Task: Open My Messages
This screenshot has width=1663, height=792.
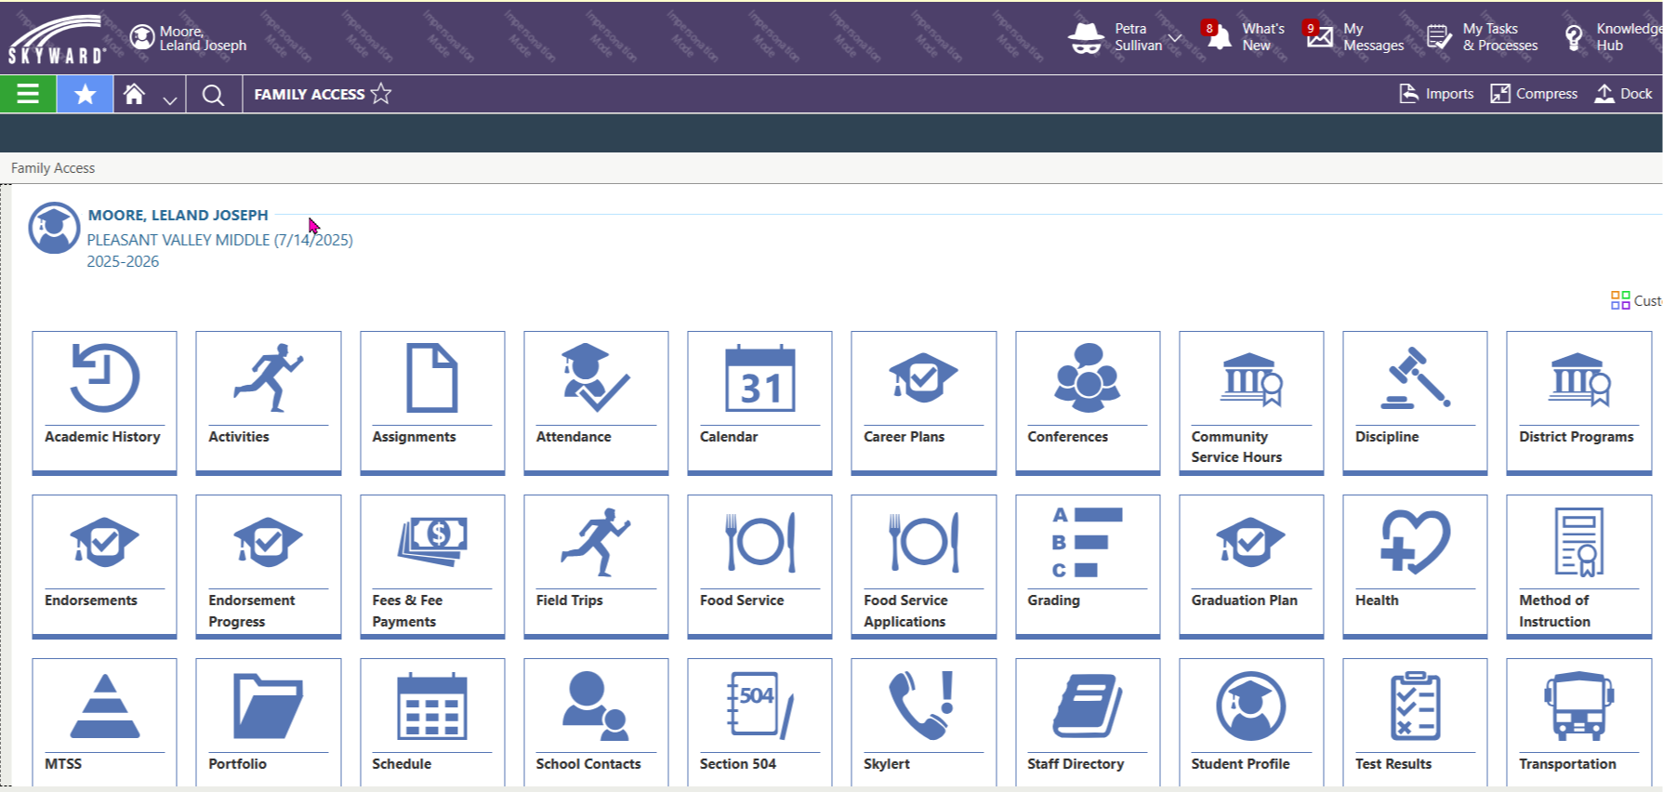Action: tap(1353, 37)
